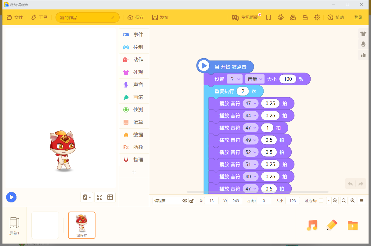Open microphone sound panel on workspace right
Image resolution: width=371 pixels, height=246 pixels.
click(363, 44)
